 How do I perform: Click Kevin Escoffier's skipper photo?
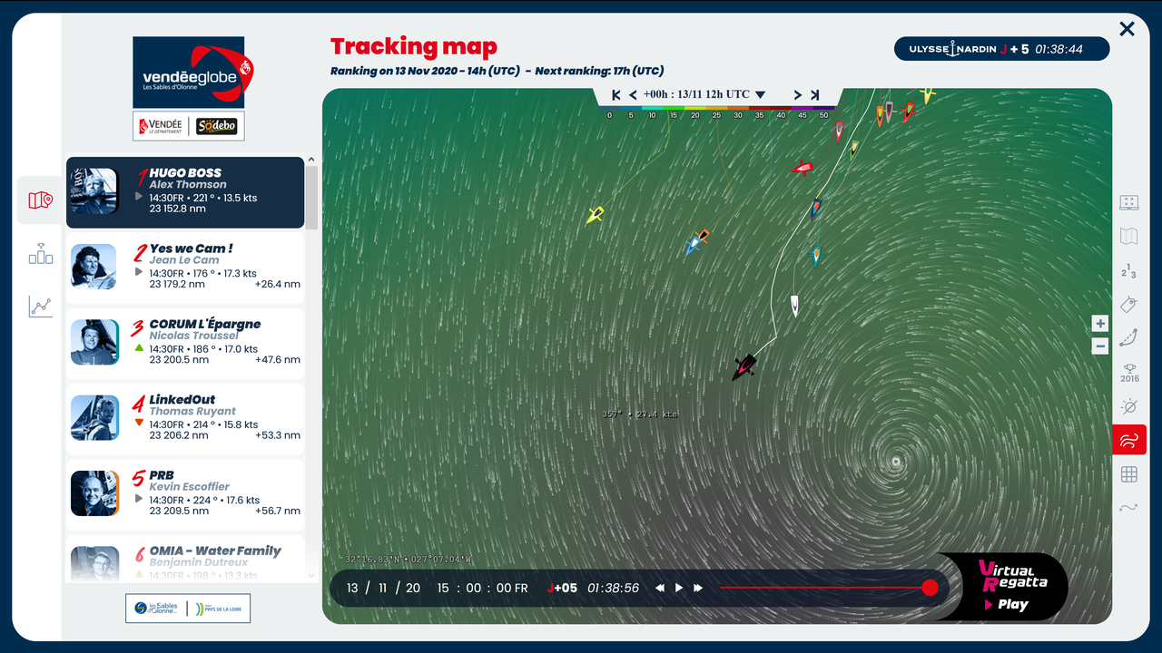click(x=95, y=493)
